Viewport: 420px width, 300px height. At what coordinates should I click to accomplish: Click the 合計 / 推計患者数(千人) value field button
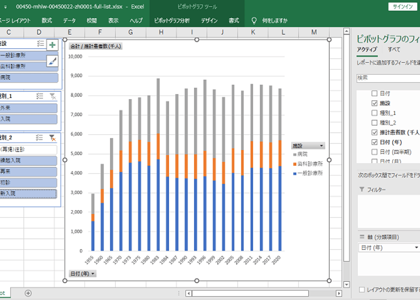pyautogui.click(x=95, y=46)
